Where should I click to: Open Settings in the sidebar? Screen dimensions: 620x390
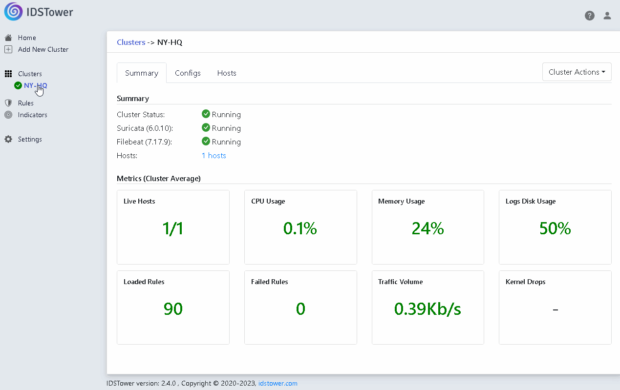30,139
